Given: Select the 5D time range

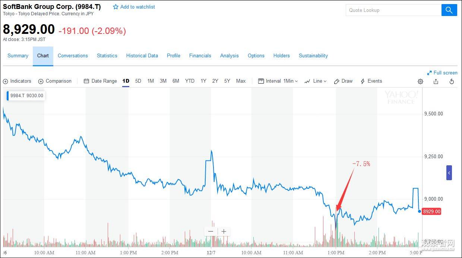Looking at the screenshot, I should point(138,81).
